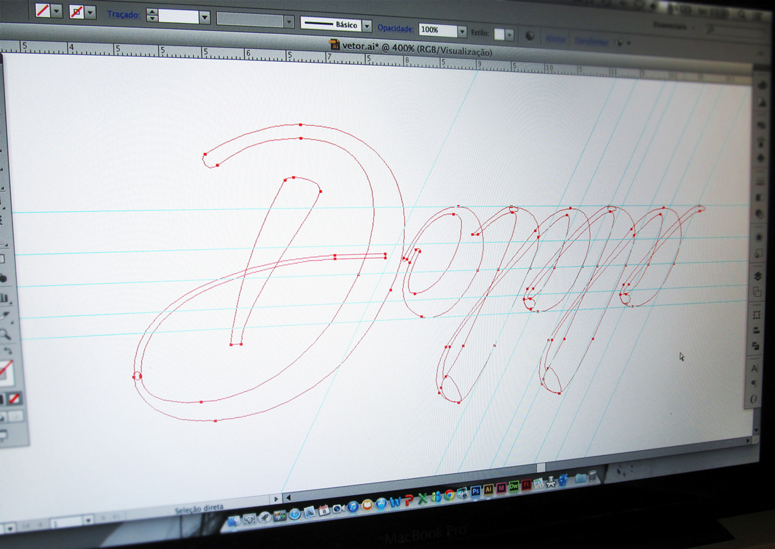Screen dimensions: 775x549
Task: Expand the Estilo graphic style dropdown
Action: pyautogui.click(x=510, y=35)
